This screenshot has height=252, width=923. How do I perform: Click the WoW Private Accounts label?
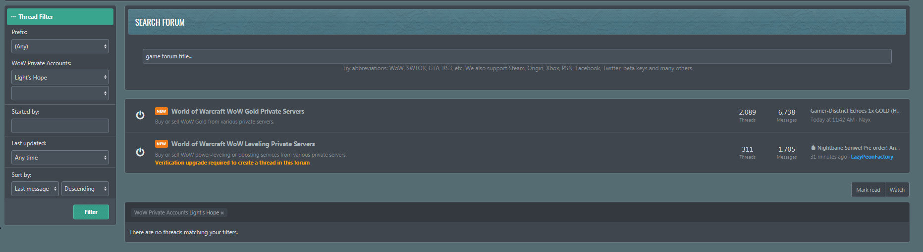(42, 63)
